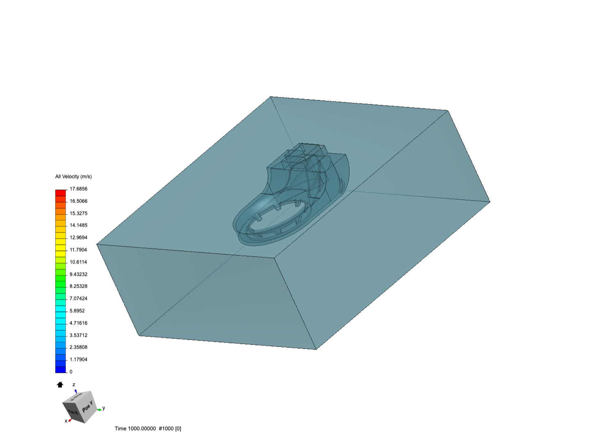Select the All Velocity (m/s) legend title

pos(73,177)
